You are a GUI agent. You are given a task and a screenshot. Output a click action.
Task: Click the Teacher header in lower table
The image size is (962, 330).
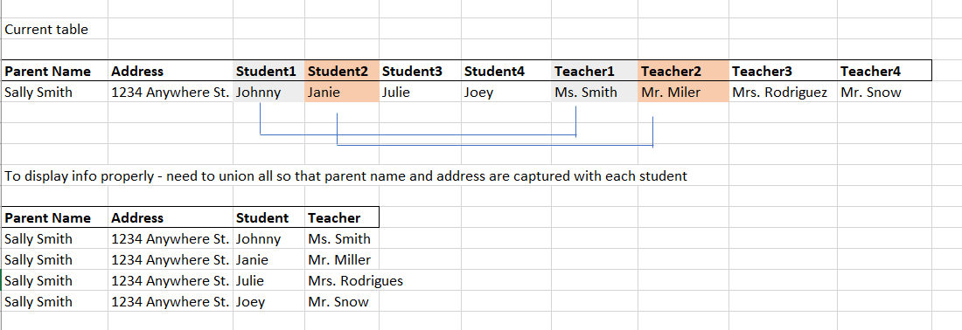(x=342, y=217)
